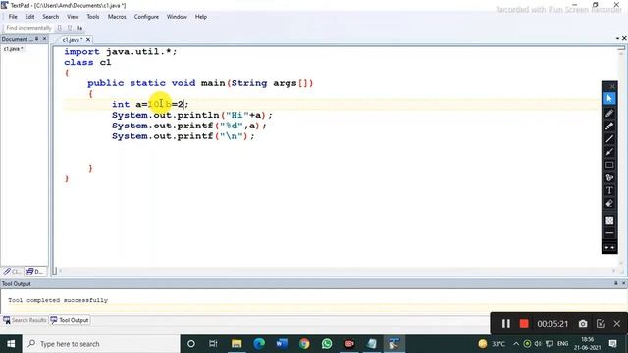Click the find next down-arrow icon
The height and width of the screenshot is (353, 628).
[59, 28]
